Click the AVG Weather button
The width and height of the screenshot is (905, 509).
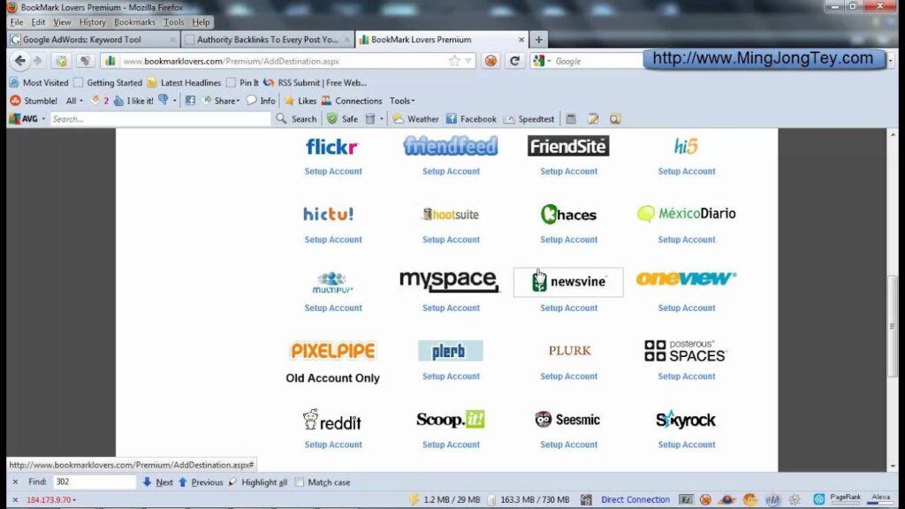coord(415,119)
